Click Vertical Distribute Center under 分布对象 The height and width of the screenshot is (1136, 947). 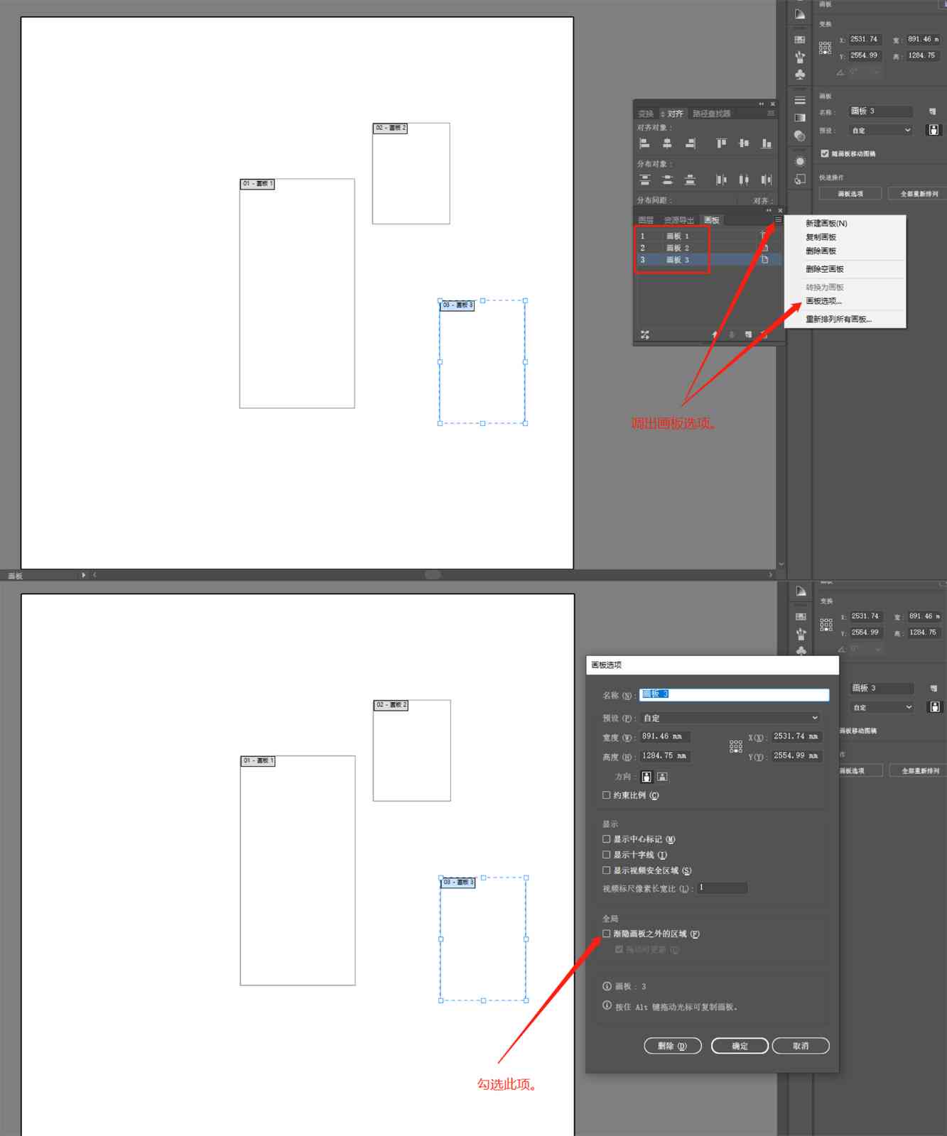[667, 180]
